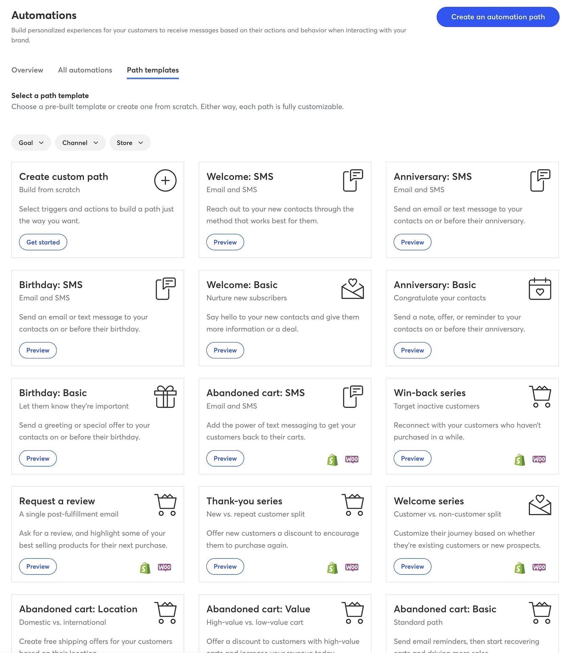
Task: Preview the Win-back series template
Action: pos(412,458)
